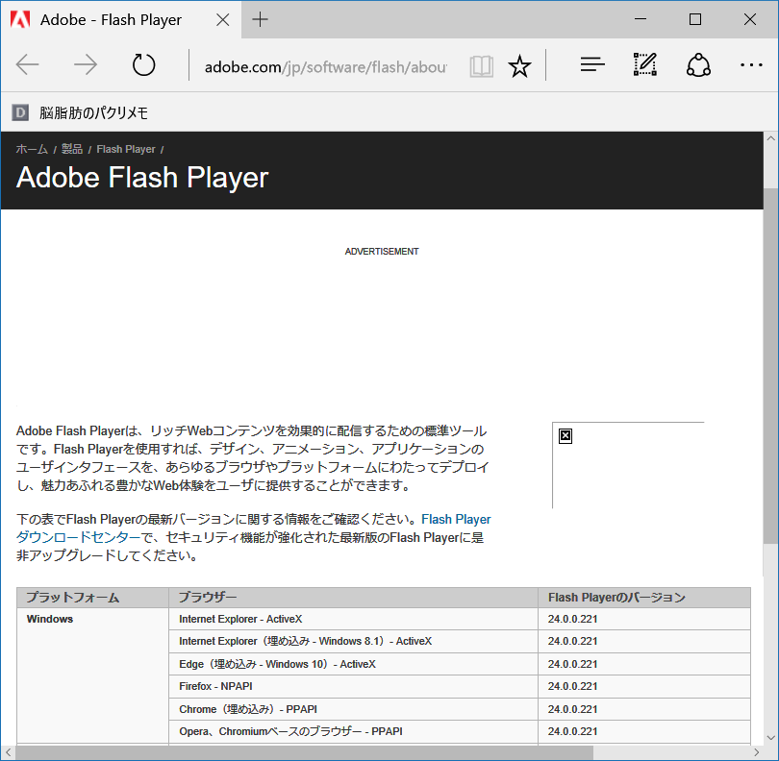The image size is (779, 761).
Task: Click the adobe.com address bar
Action: 326,66
